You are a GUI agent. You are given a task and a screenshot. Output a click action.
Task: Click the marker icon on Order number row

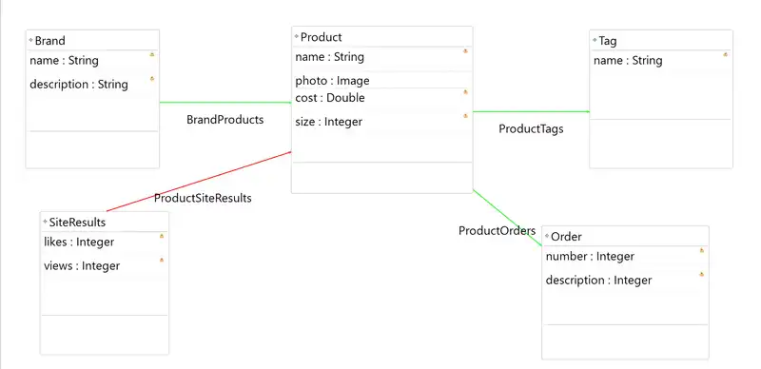click(701, 250)
